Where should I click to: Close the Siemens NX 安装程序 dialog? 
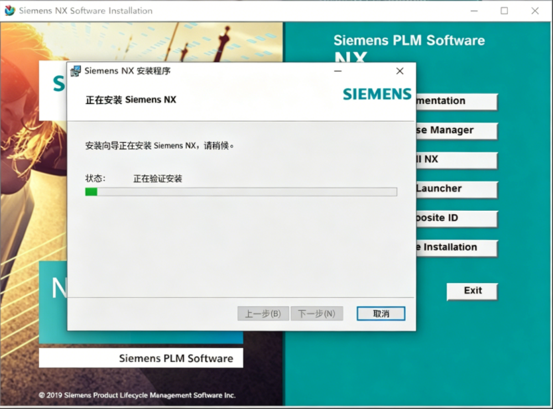(399, 71)
